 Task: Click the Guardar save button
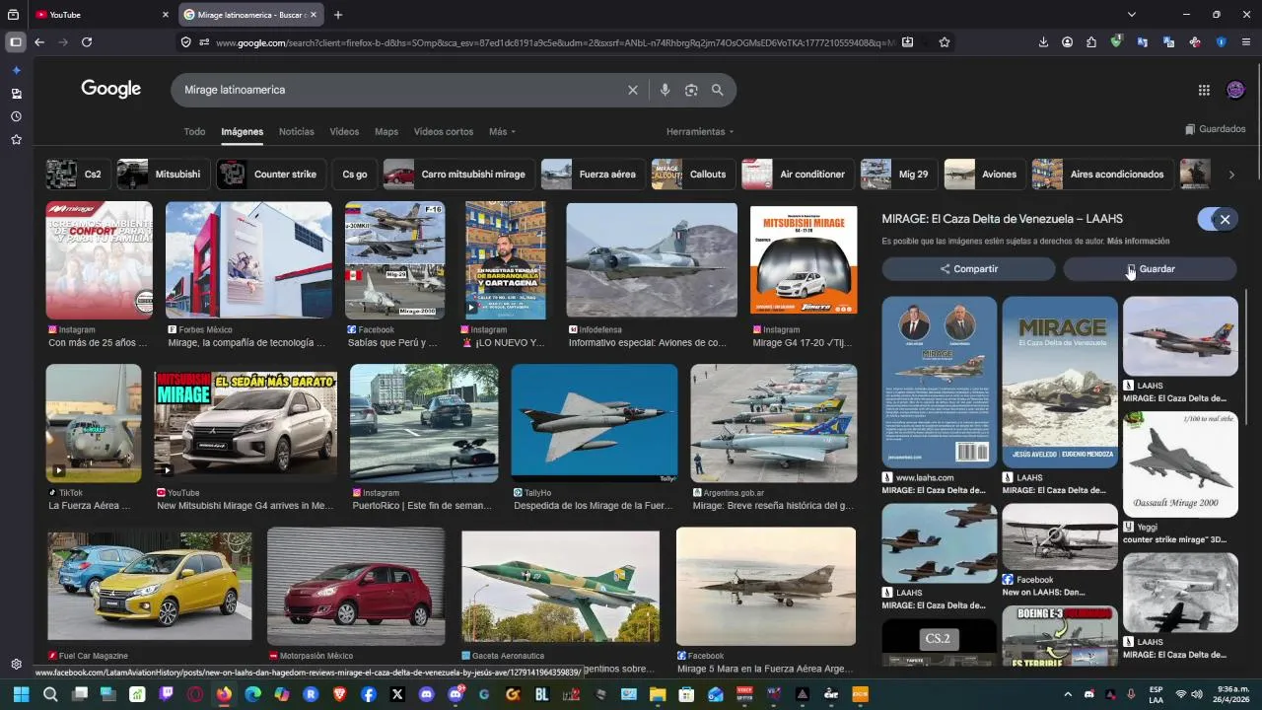pos(1150,269)
